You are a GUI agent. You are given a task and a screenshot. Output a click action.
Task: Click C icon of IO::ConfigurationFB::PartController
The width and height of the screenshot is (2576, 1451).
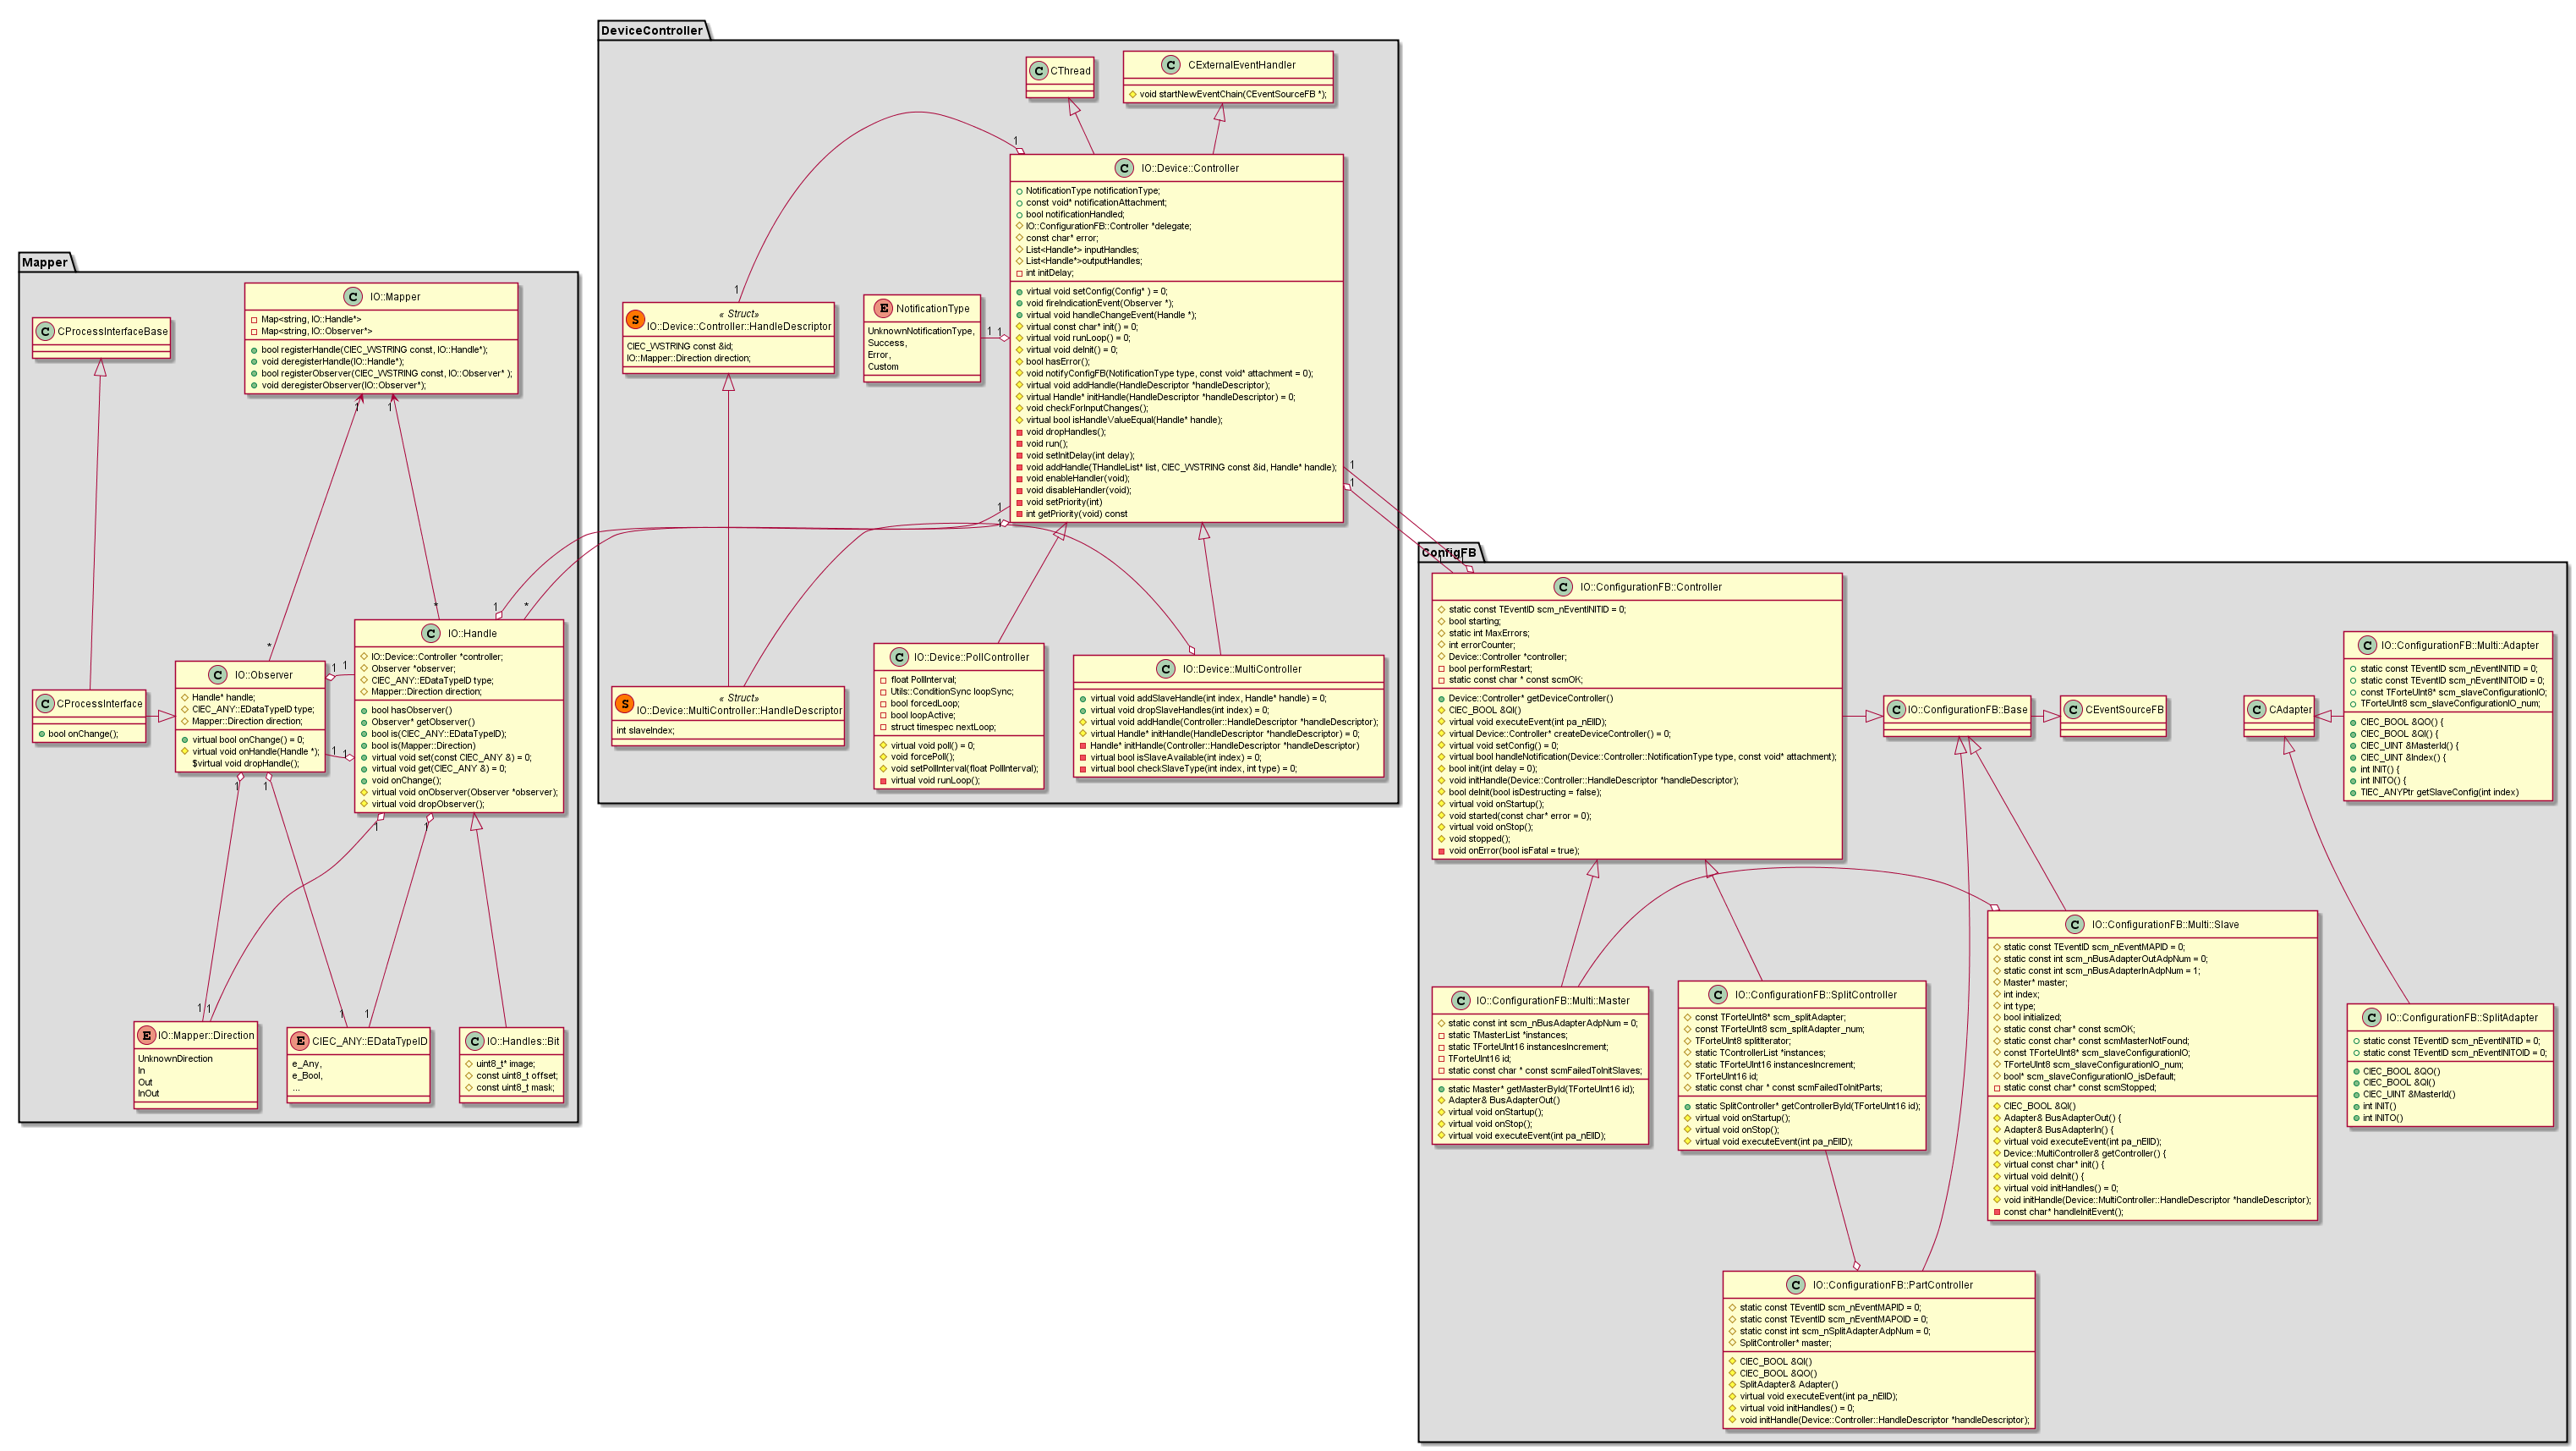[x=1795, y=1285]
